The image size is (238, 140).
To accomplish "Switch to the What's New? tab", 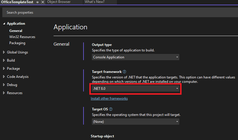I will pos(95,2).
